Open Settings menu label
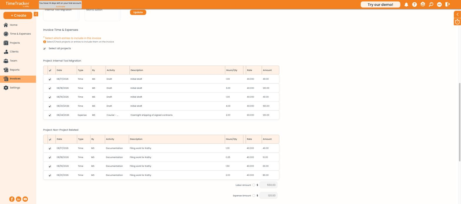 coord(15,88)
